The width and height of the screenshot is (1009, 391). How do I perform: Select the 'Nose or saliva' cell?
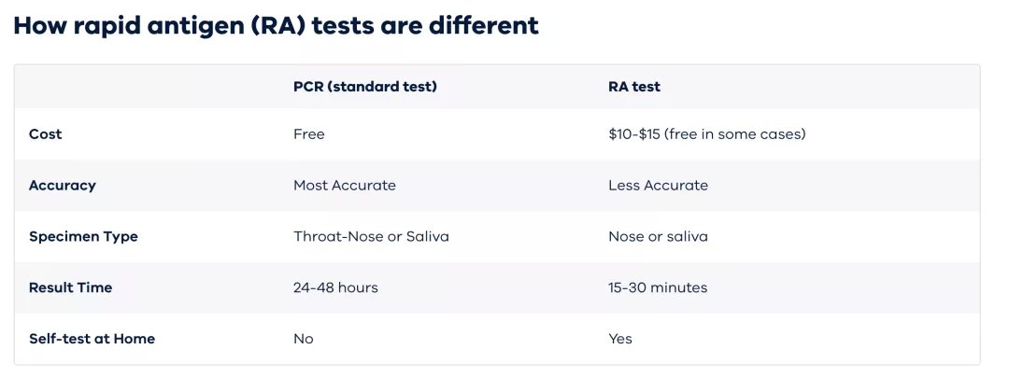[x=658, y=236]
